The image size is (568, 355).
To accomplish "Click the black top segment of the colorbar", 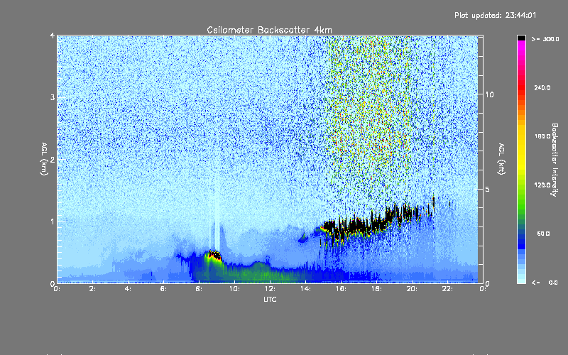I will pos(521,38).
